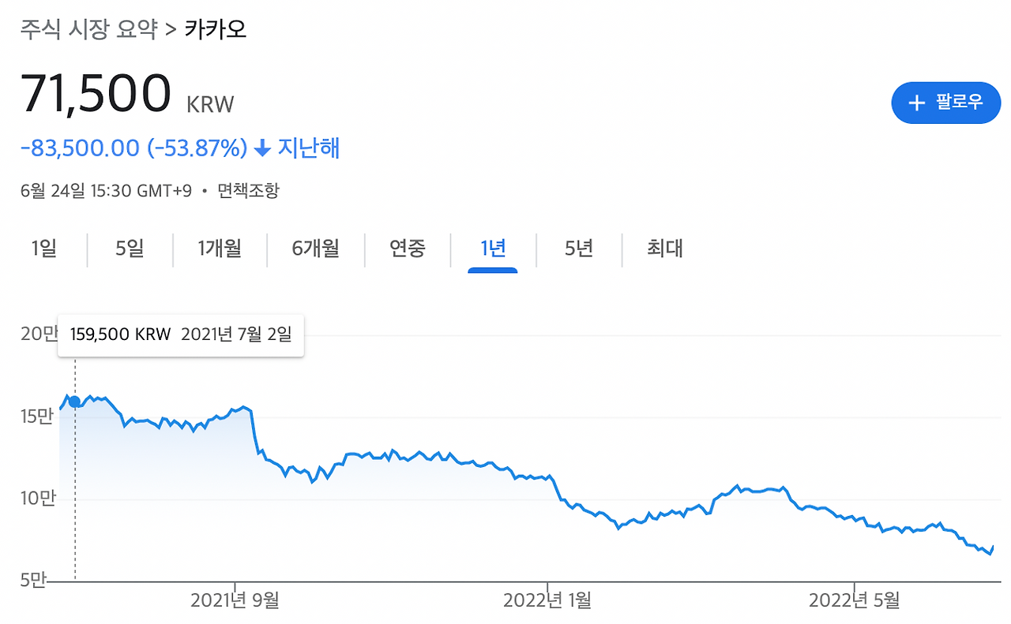
Task: Click the KRW currency label beside the price
Action: click(x=210, y=104)
